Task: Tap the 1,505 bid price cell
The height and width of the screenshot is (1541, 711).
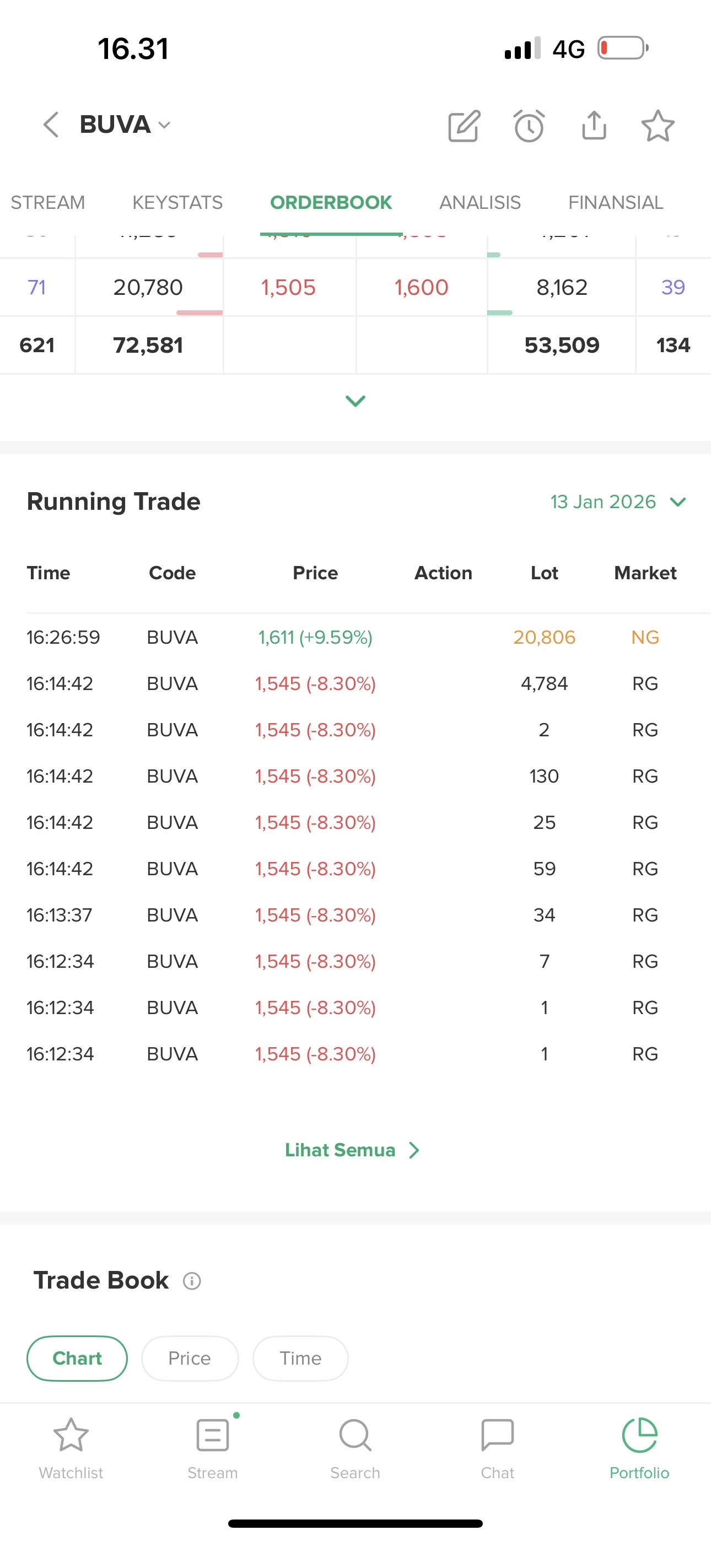Action: [x=288, y=288]
